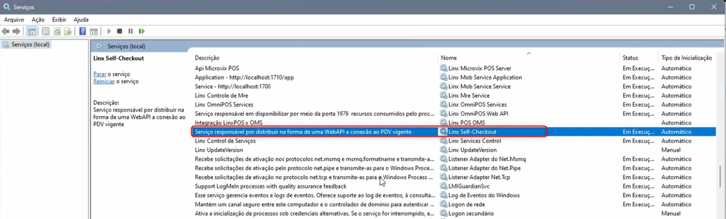
Task: Click the Forward arrow toolbar icon
Action: (16, 31)
